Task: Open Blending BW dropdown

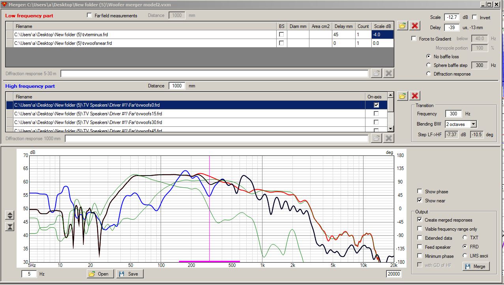Action: click(x=473, y=124)
